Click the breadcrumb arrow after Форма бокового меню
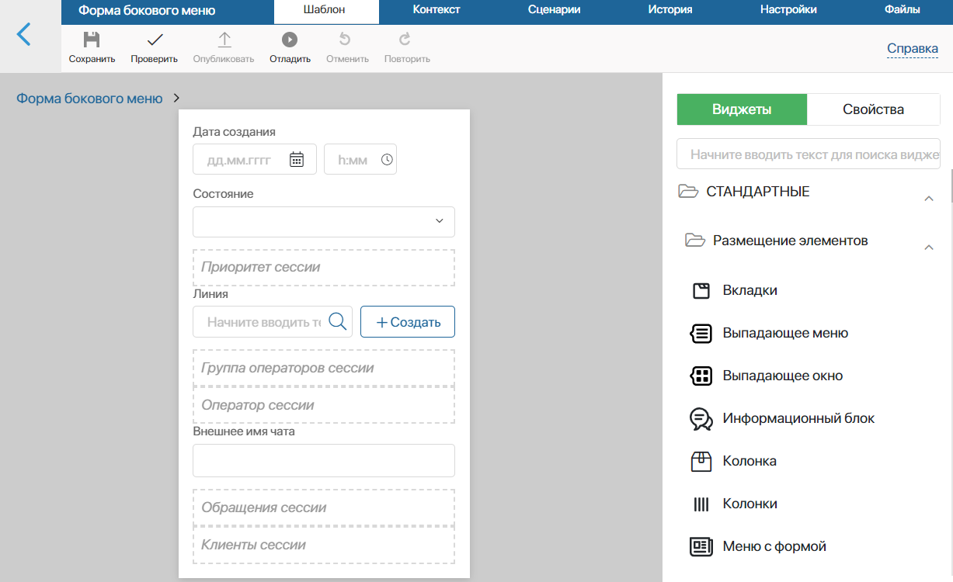953x582 pixels. coord(176,98)
